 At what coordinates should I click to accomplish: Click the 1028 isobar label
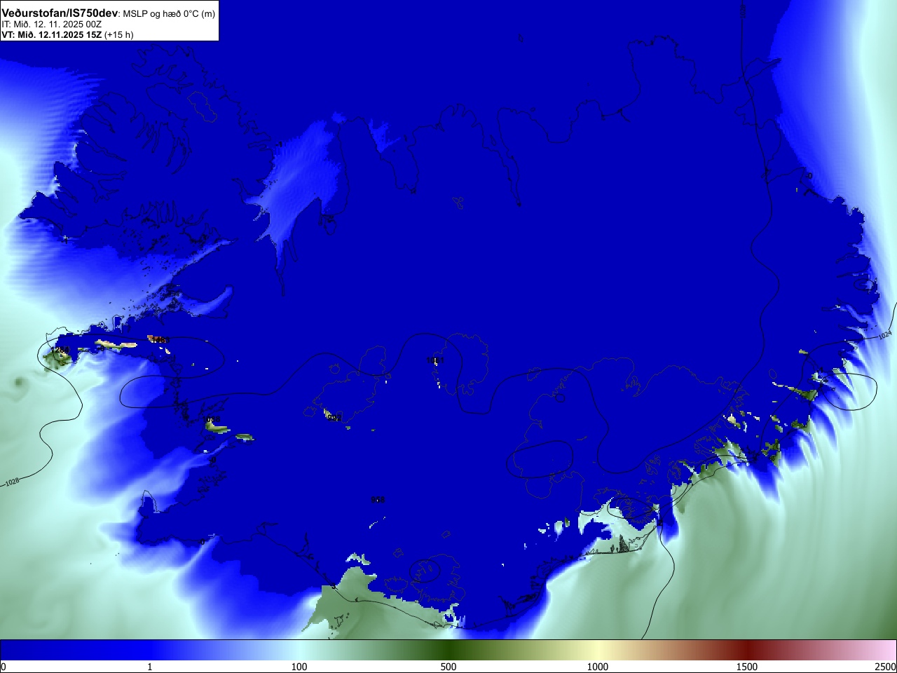[x=12, y=482]
